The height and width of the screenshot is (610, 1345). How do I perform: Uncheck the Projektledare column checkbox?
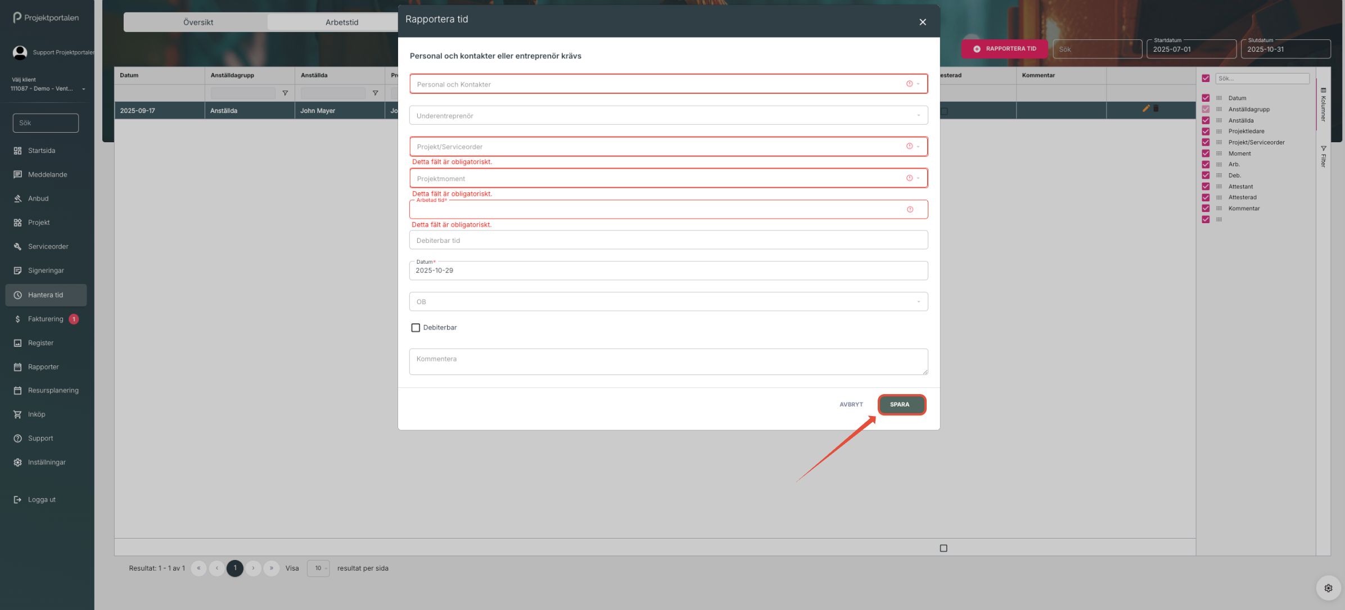pos(1206,132)
